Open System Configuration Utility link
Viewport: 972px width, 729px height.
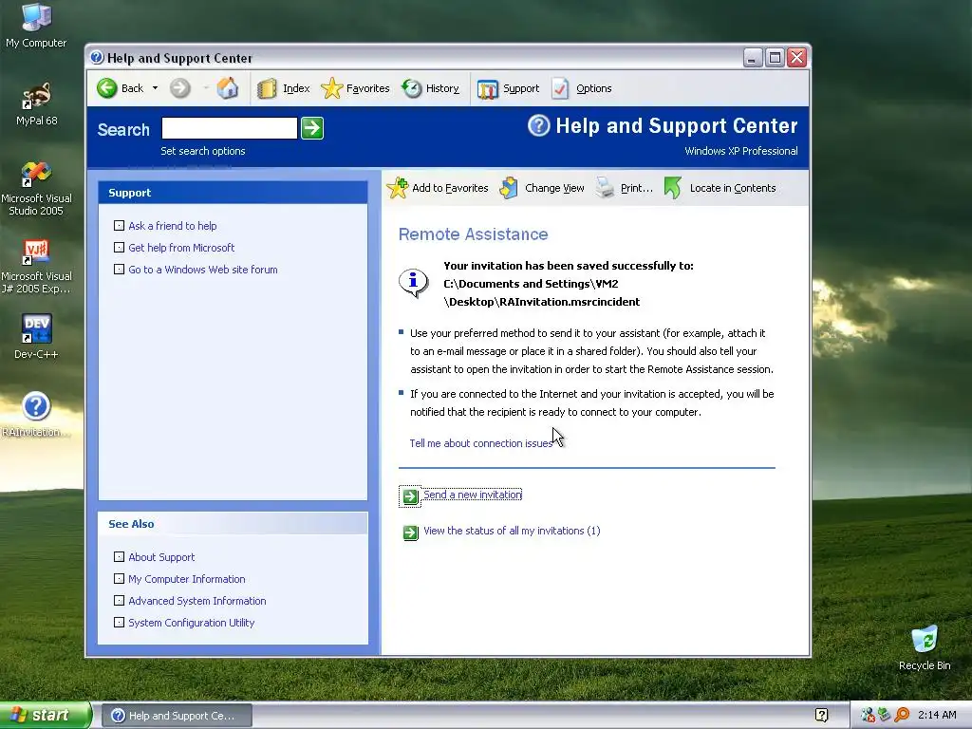tap(191, 622)
